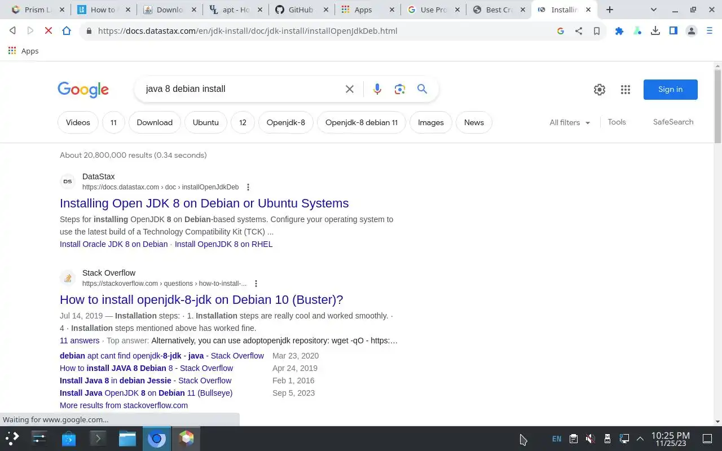Open Install Oracle JDK 8 on Debian link
Image resolution: width=722 pixels, height=451 pixels.
113,244
